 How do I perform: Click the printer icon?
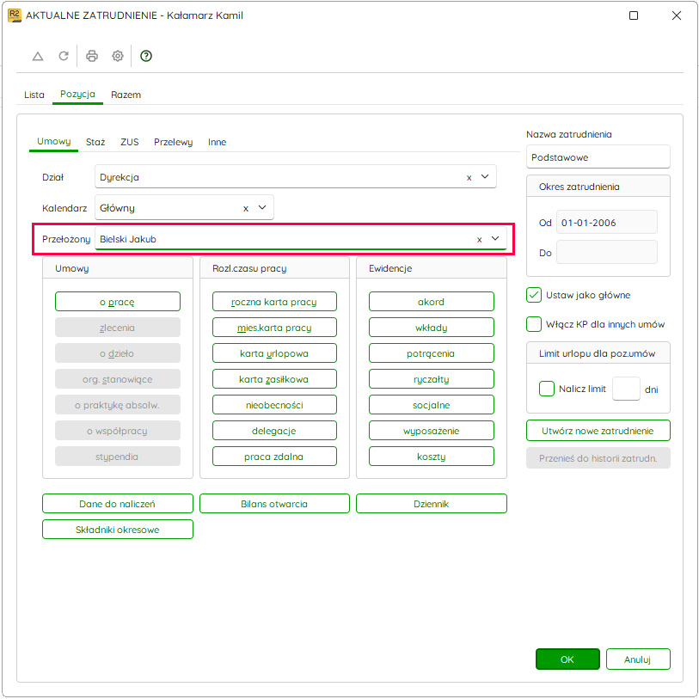coord(92,56)
